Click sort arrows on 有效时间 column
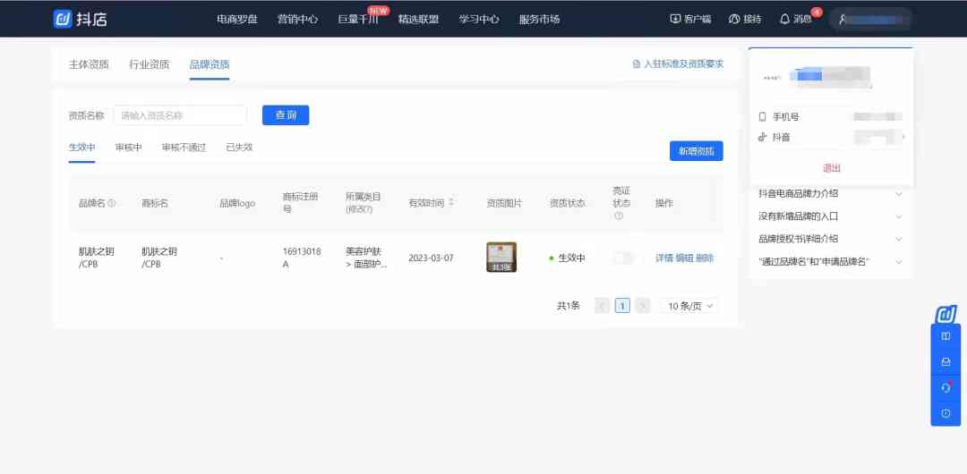The image size is (967, 474). 451,203
